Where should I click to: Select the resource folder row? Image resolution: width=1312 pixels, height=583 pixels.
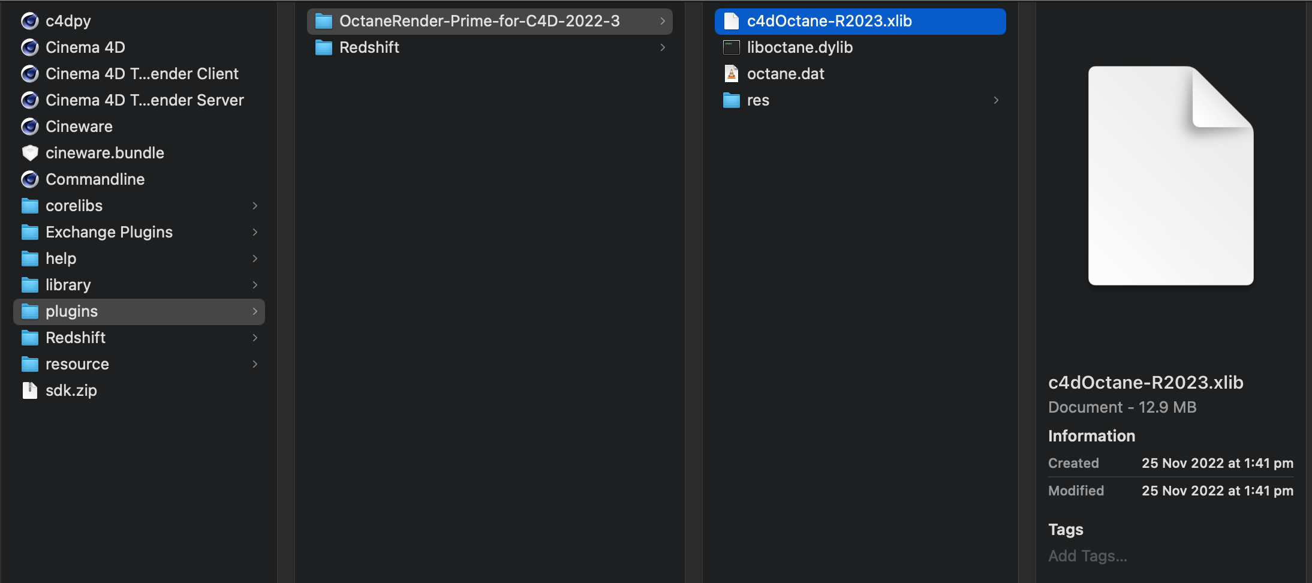(77, 364)
